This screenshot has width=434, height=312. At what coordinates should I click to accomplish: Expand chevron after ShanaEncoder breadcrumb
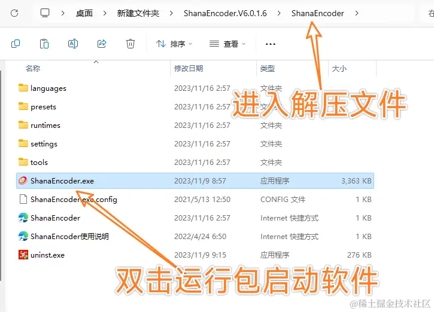point(357,13)
